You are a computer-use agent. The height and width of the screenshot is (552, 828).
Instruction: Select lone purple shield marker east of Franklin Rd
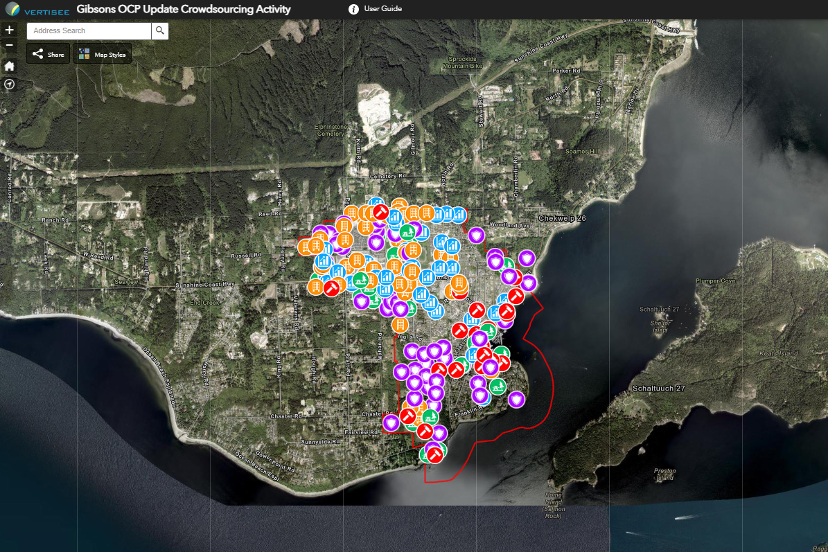coord(516,400)
